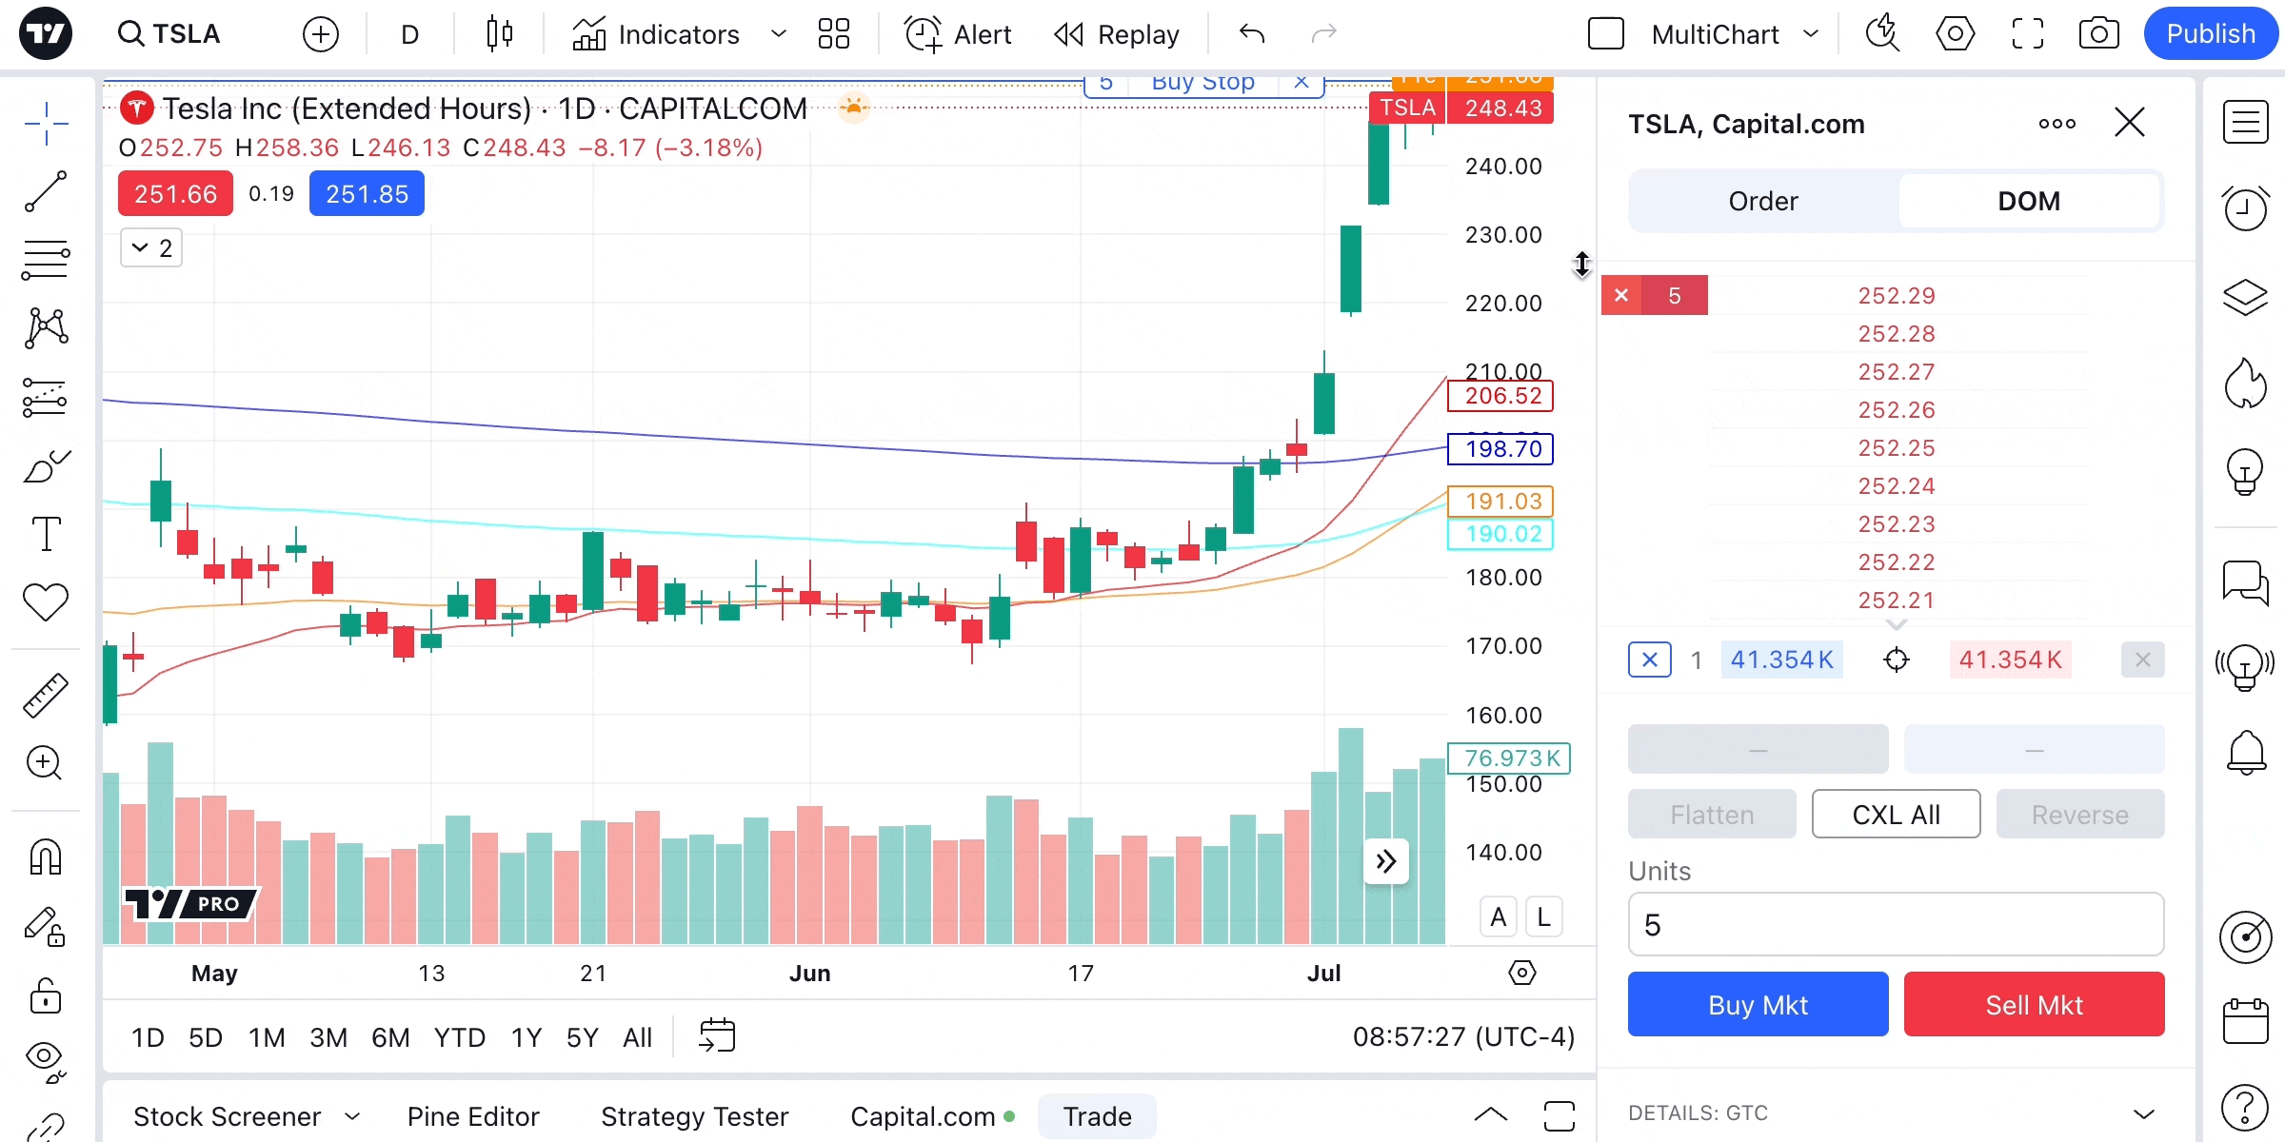Expand collapsed indicator legend showing 2
This screenshot has width=2285, height=1142.
pos(151,248)
